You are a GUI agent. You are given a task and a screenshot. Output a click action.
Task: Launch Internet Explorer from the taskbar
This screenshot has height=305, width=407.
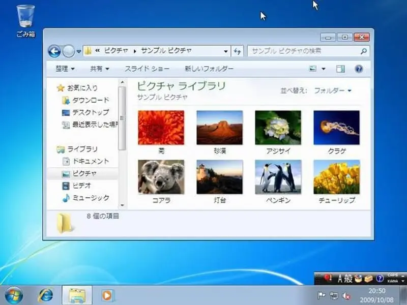[x=45, y=295]
